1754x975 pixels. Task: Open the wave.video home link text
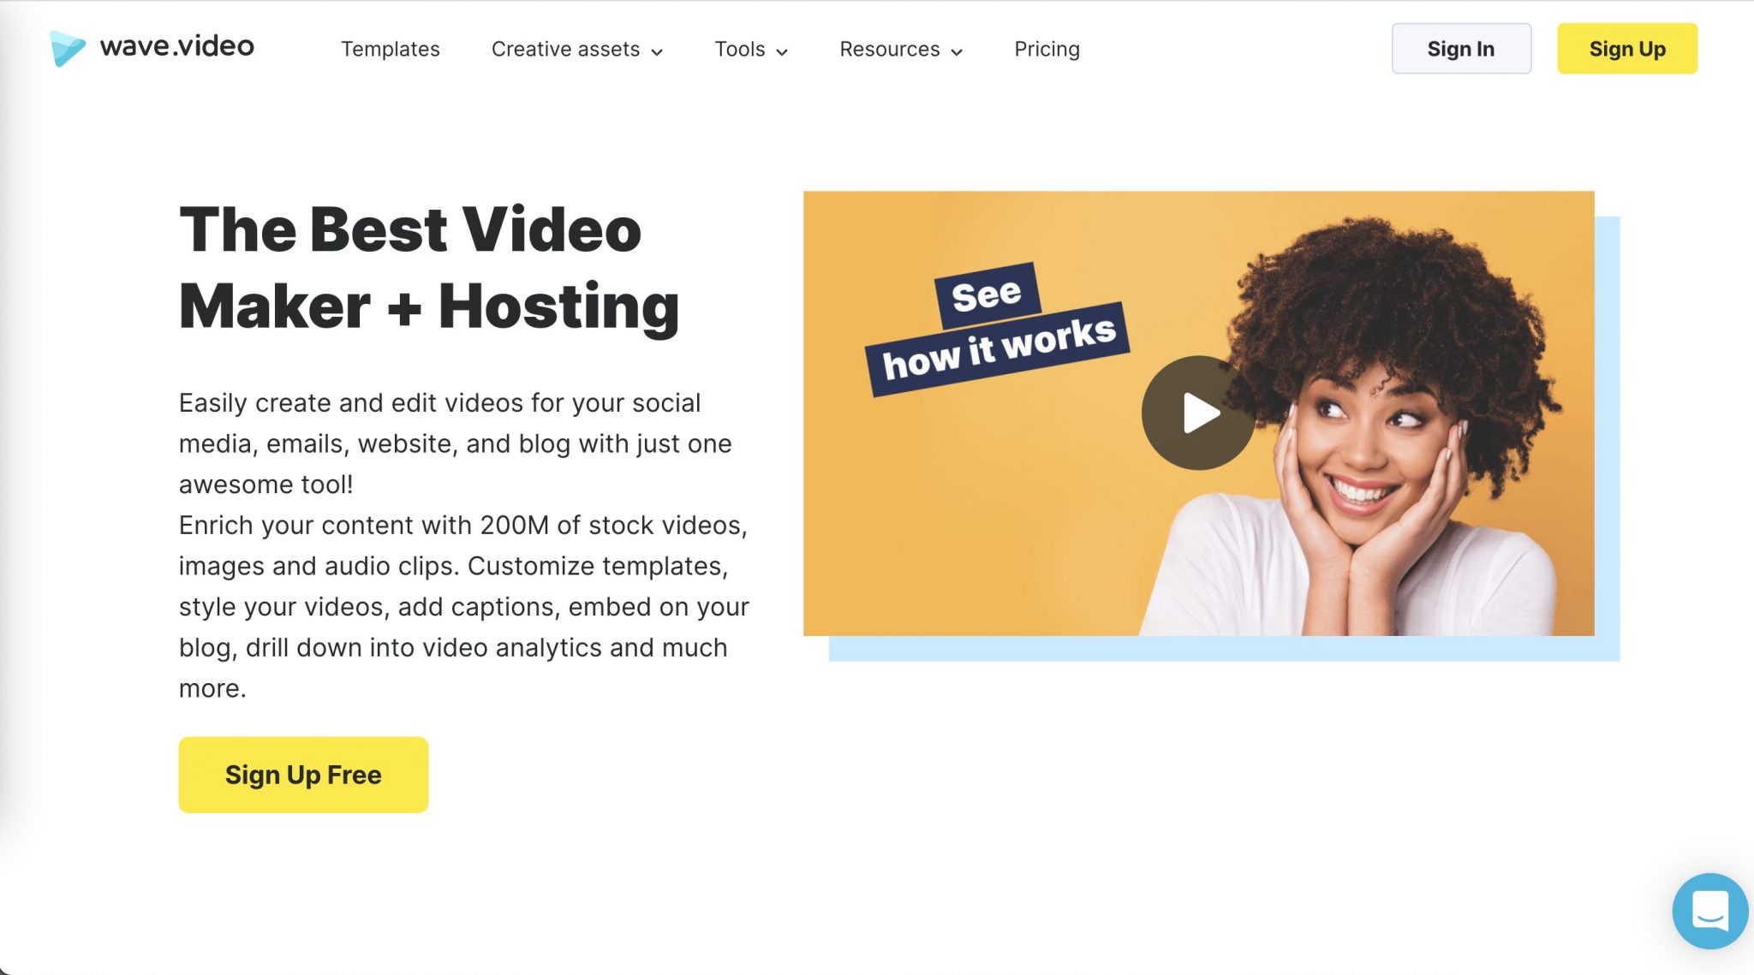pos(176,46)
